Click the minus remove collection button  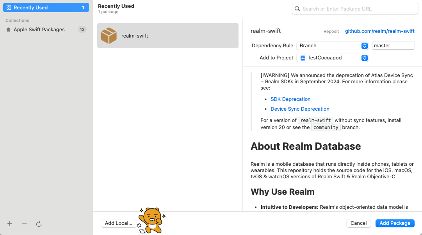click(x=24, y=224)
